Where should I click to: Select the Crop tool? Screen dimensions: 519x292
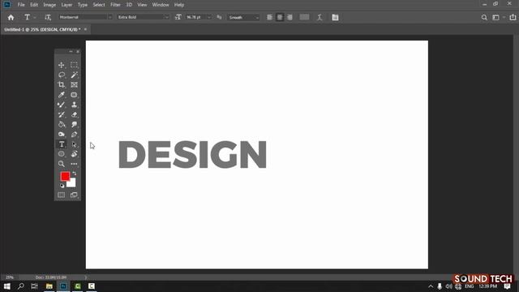[x=62, y=84]
